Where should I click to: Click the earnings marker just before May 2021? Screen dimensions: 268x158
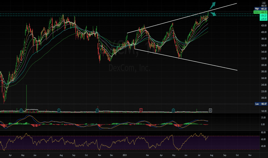pyautogui.click(x=173, y=110)
